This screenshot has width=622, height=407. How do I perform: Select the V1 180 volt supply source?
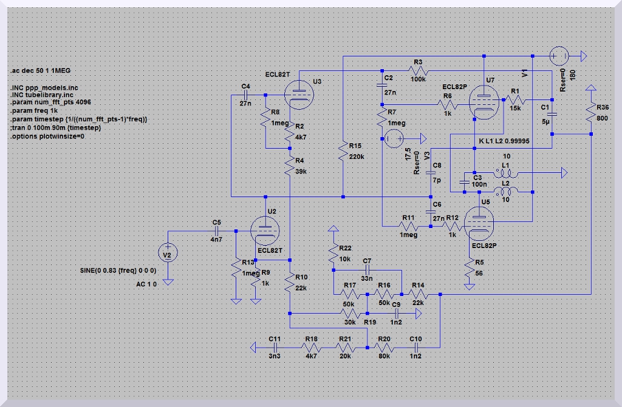[558, 56]
